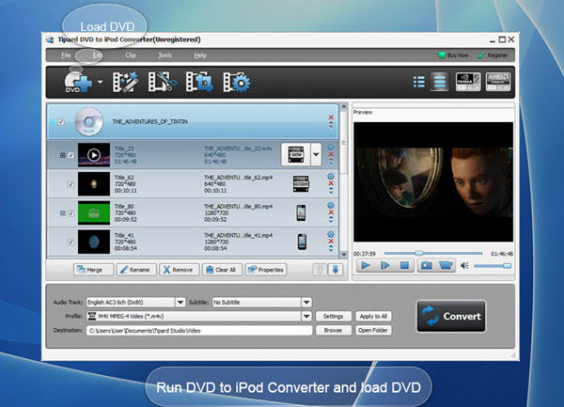Uncheck THE_ADVENTURES_OF_TINTIN disc checkbox

click(61, 122)
